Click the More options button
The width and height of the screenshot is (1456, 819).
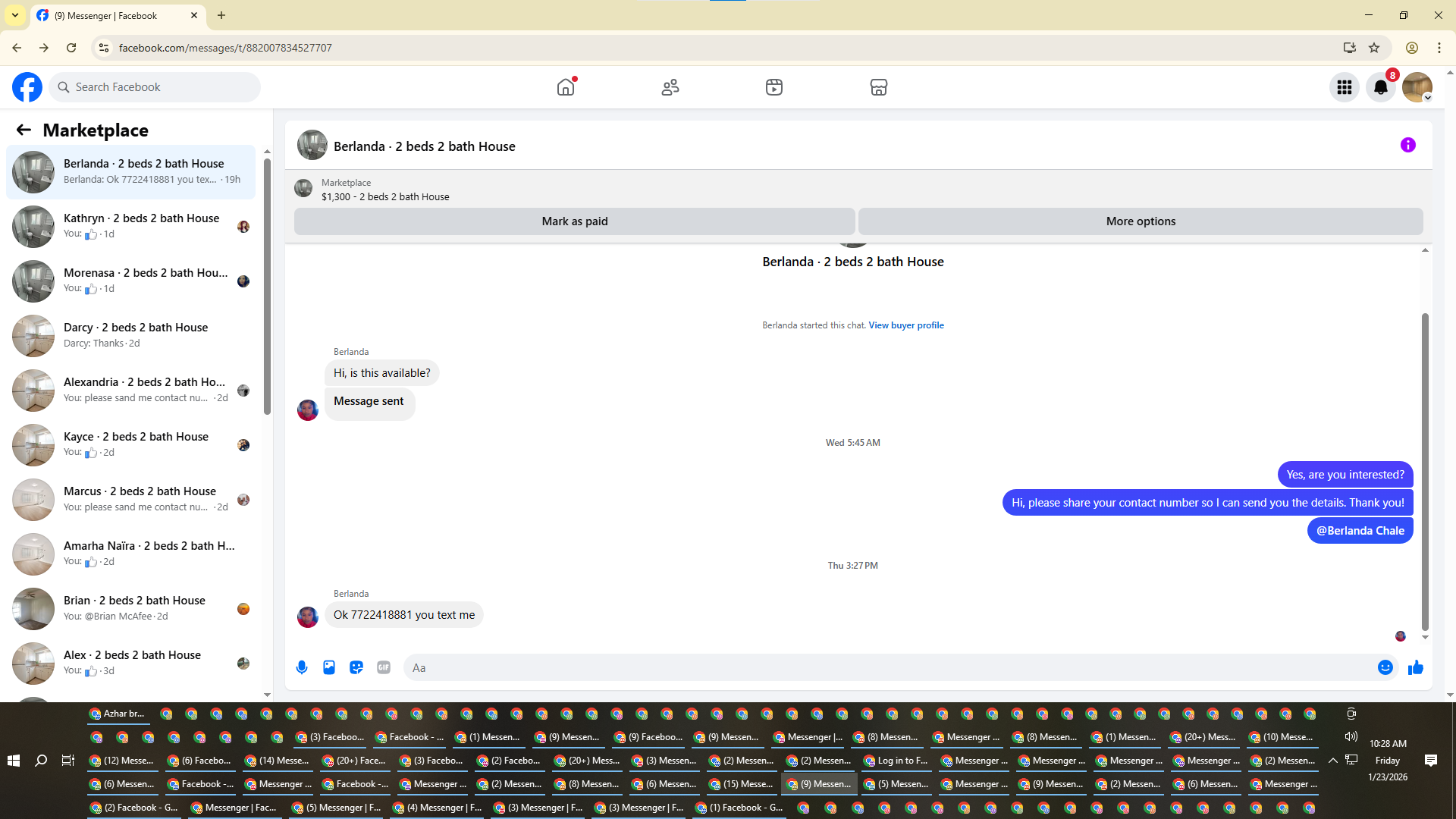(x=1140, y=221)
